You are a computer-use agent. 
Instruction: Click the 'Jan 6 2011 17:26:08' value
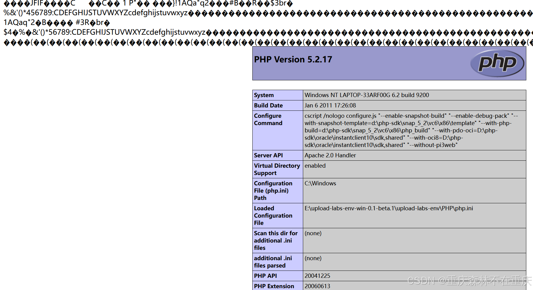pyautogui.click(x=330, y=105)
